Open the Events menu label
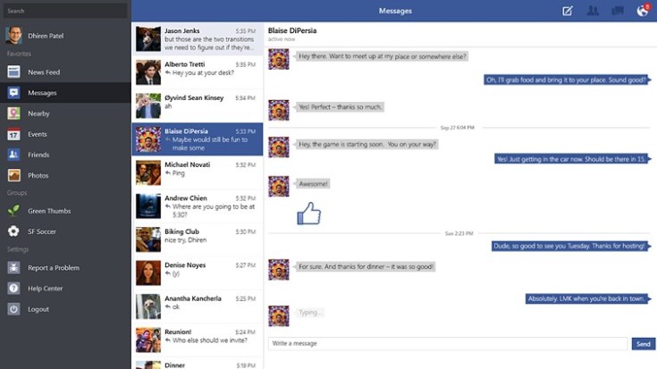 click(38, 134)
